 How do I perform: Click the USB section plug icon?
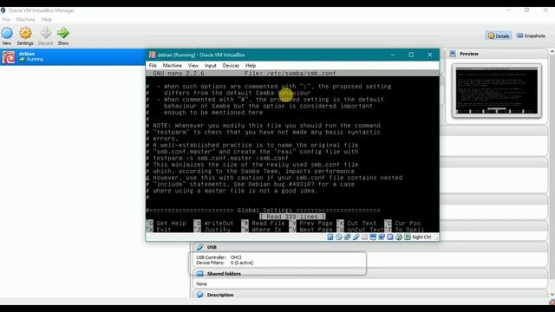(200, 247)
